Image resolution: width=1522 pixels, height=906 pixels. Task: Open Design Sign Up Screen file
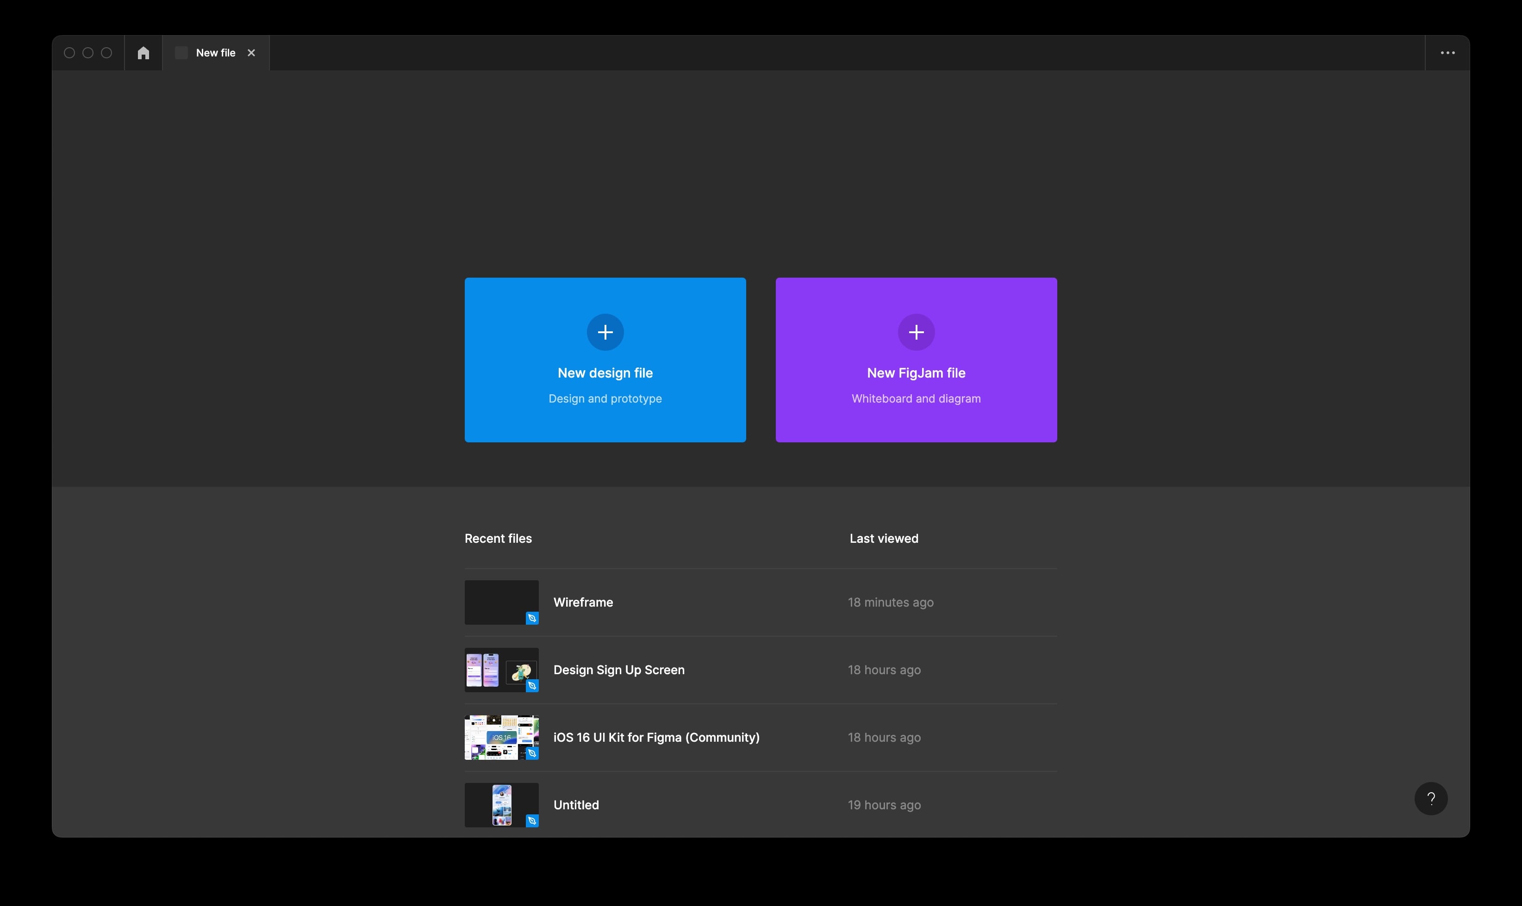[618, 670]
